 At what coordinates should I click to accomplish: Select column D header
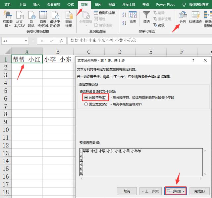pos(120,52)
